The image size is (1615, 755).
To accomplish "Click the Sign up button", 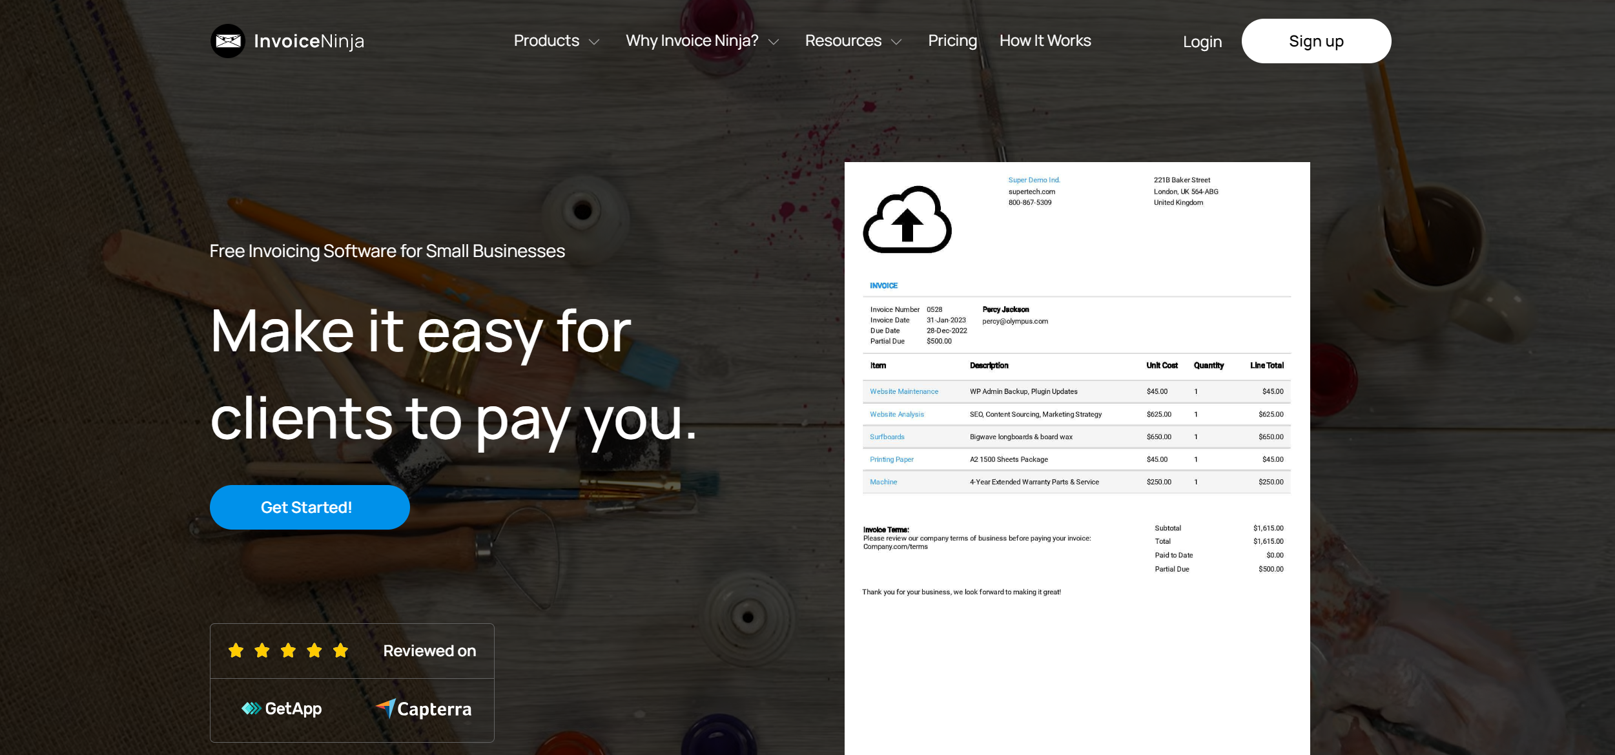I will pyautogui.click(x=1316, y=41).
